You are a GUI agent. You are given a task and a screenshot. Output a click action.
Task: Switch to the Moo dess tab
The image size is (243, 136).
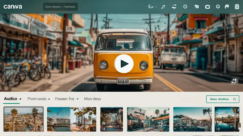click(x=92, y=99)
